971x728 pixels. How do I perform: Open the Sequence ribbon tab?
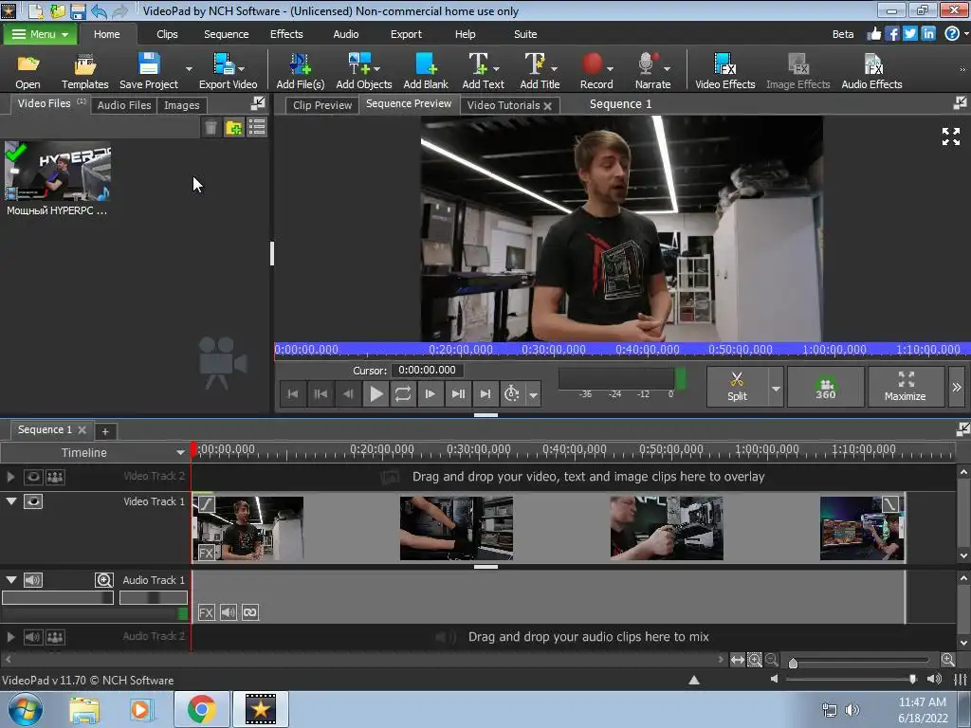(226, 34)
